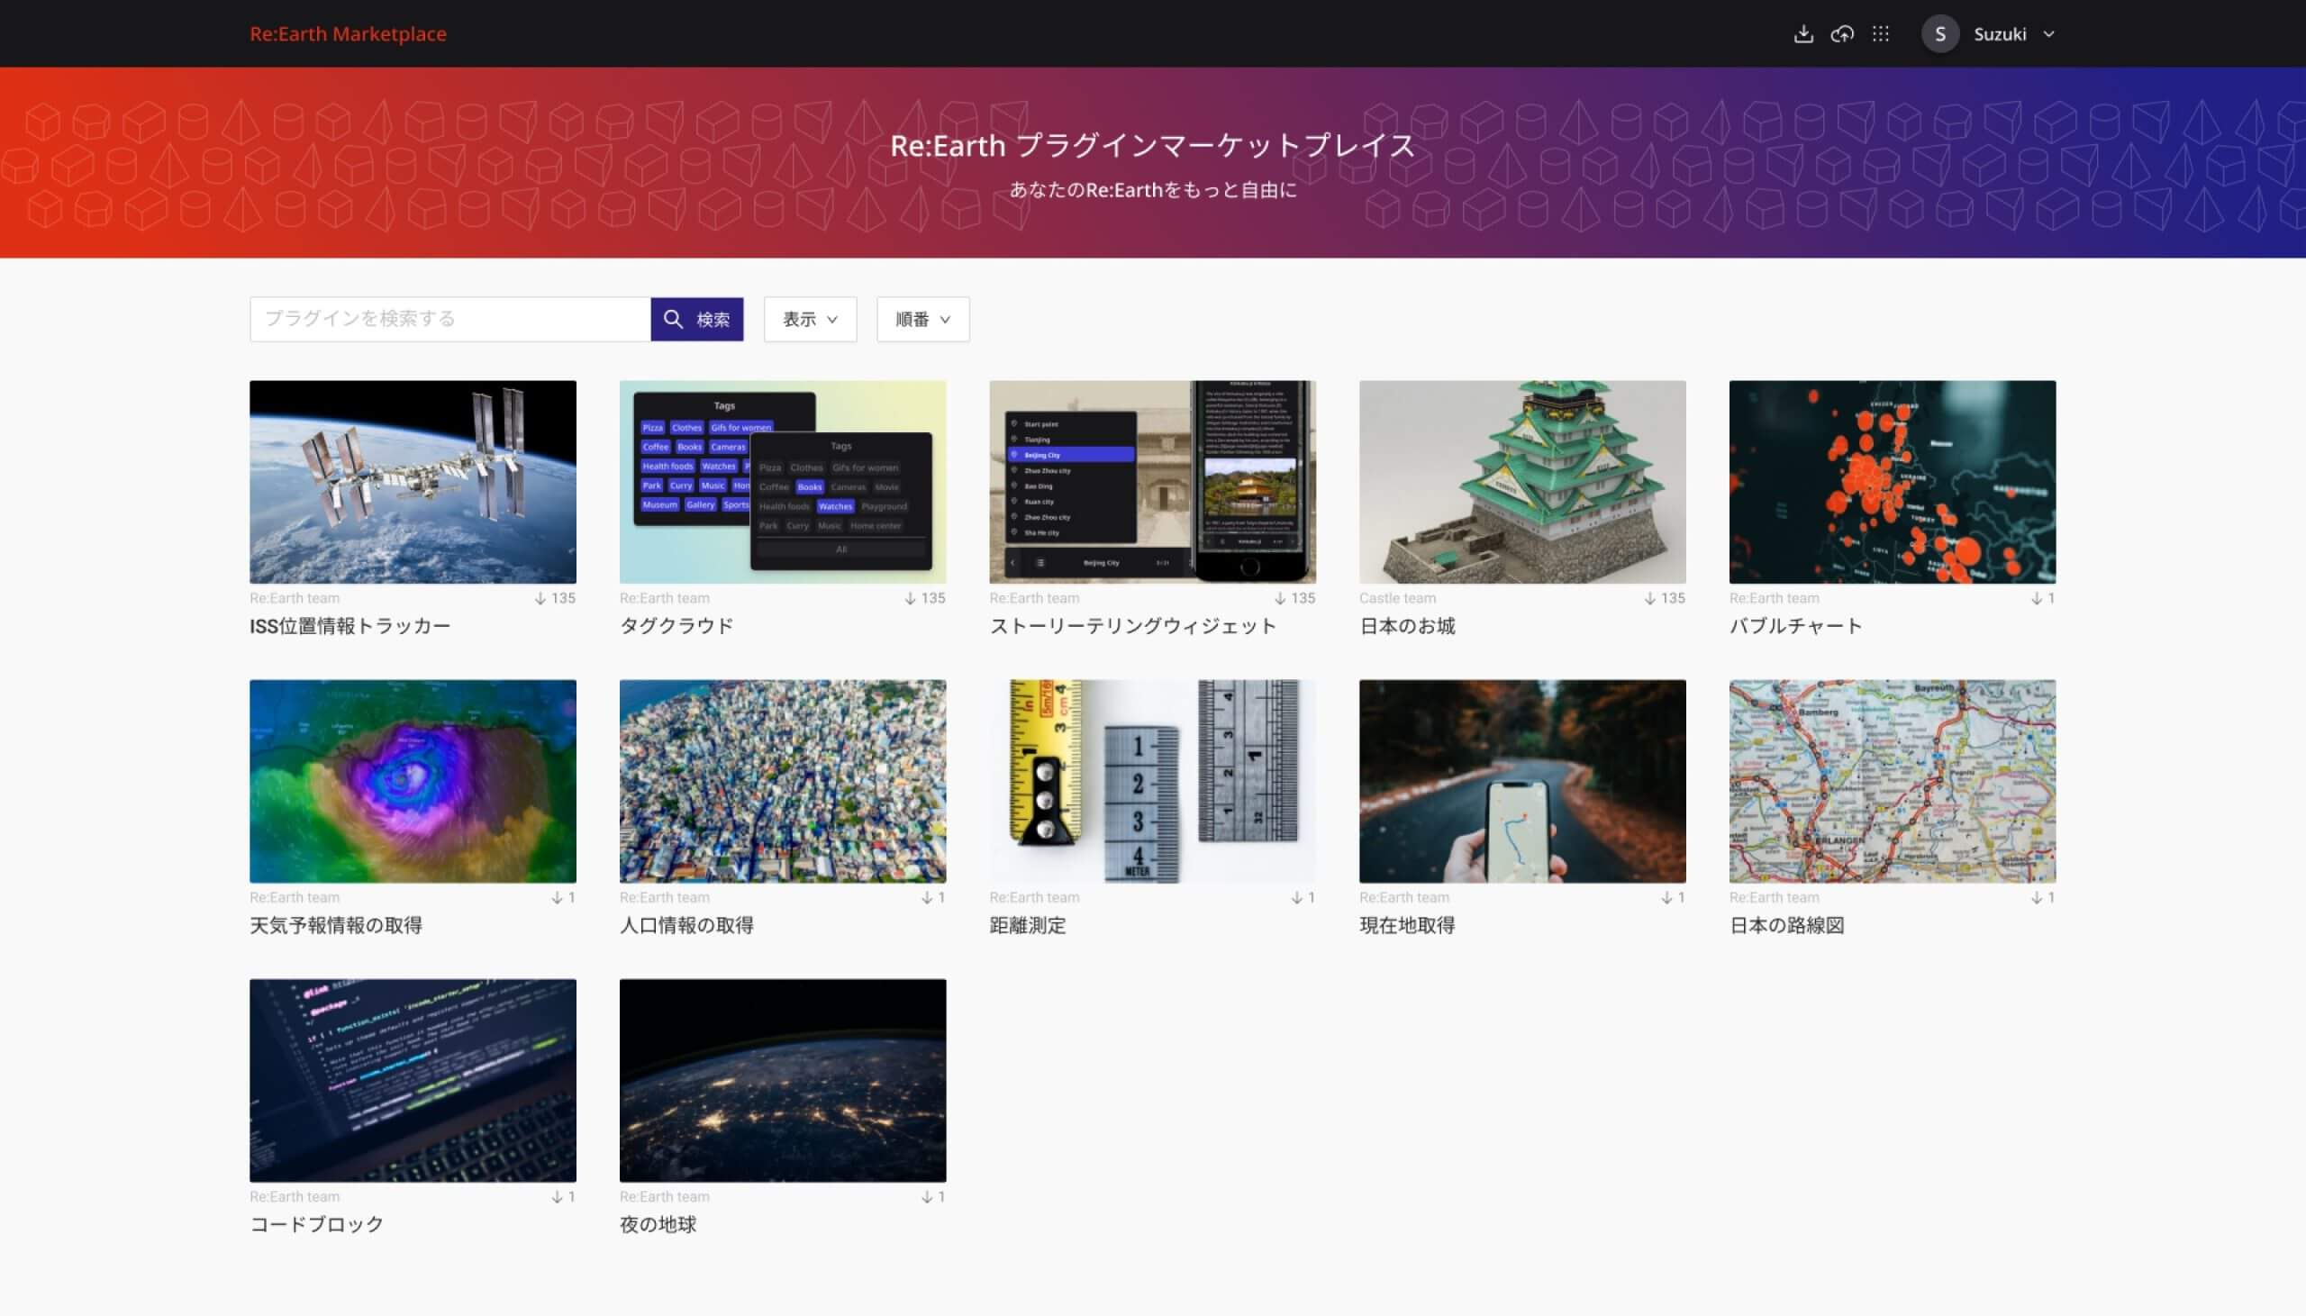
Task: Open the ストーリーテリングウィジェット thumbnail image
Action: tap(1152, 482)
